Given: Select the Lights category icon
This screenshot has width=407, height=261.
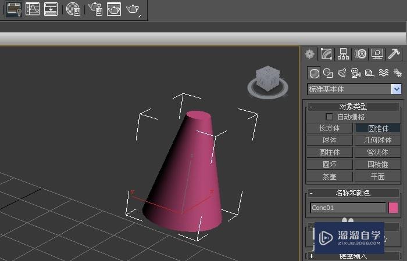Looking at the screenshot, I should pos(342,73).
